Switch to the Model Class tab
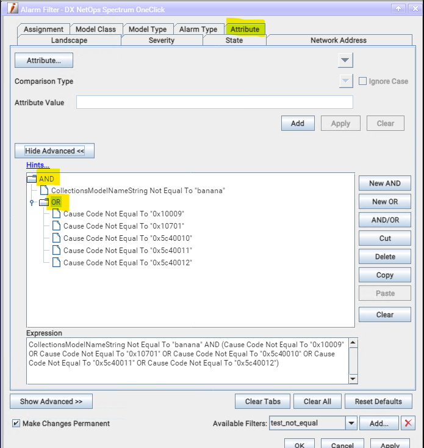Viewport: 424px width, 448px height. pos(96,29)
